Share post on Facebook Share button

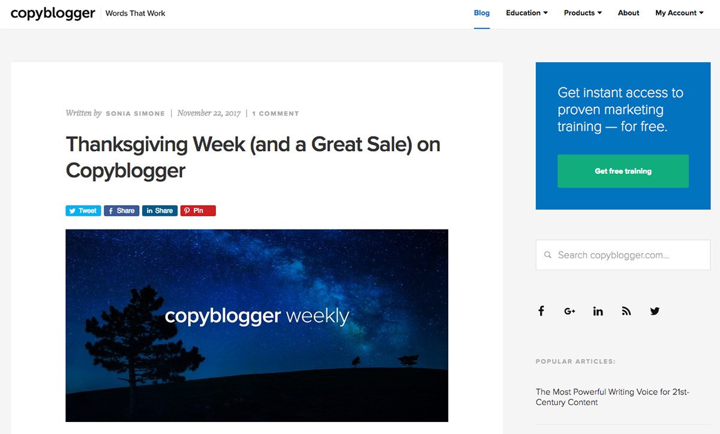(x=121, y=210)
